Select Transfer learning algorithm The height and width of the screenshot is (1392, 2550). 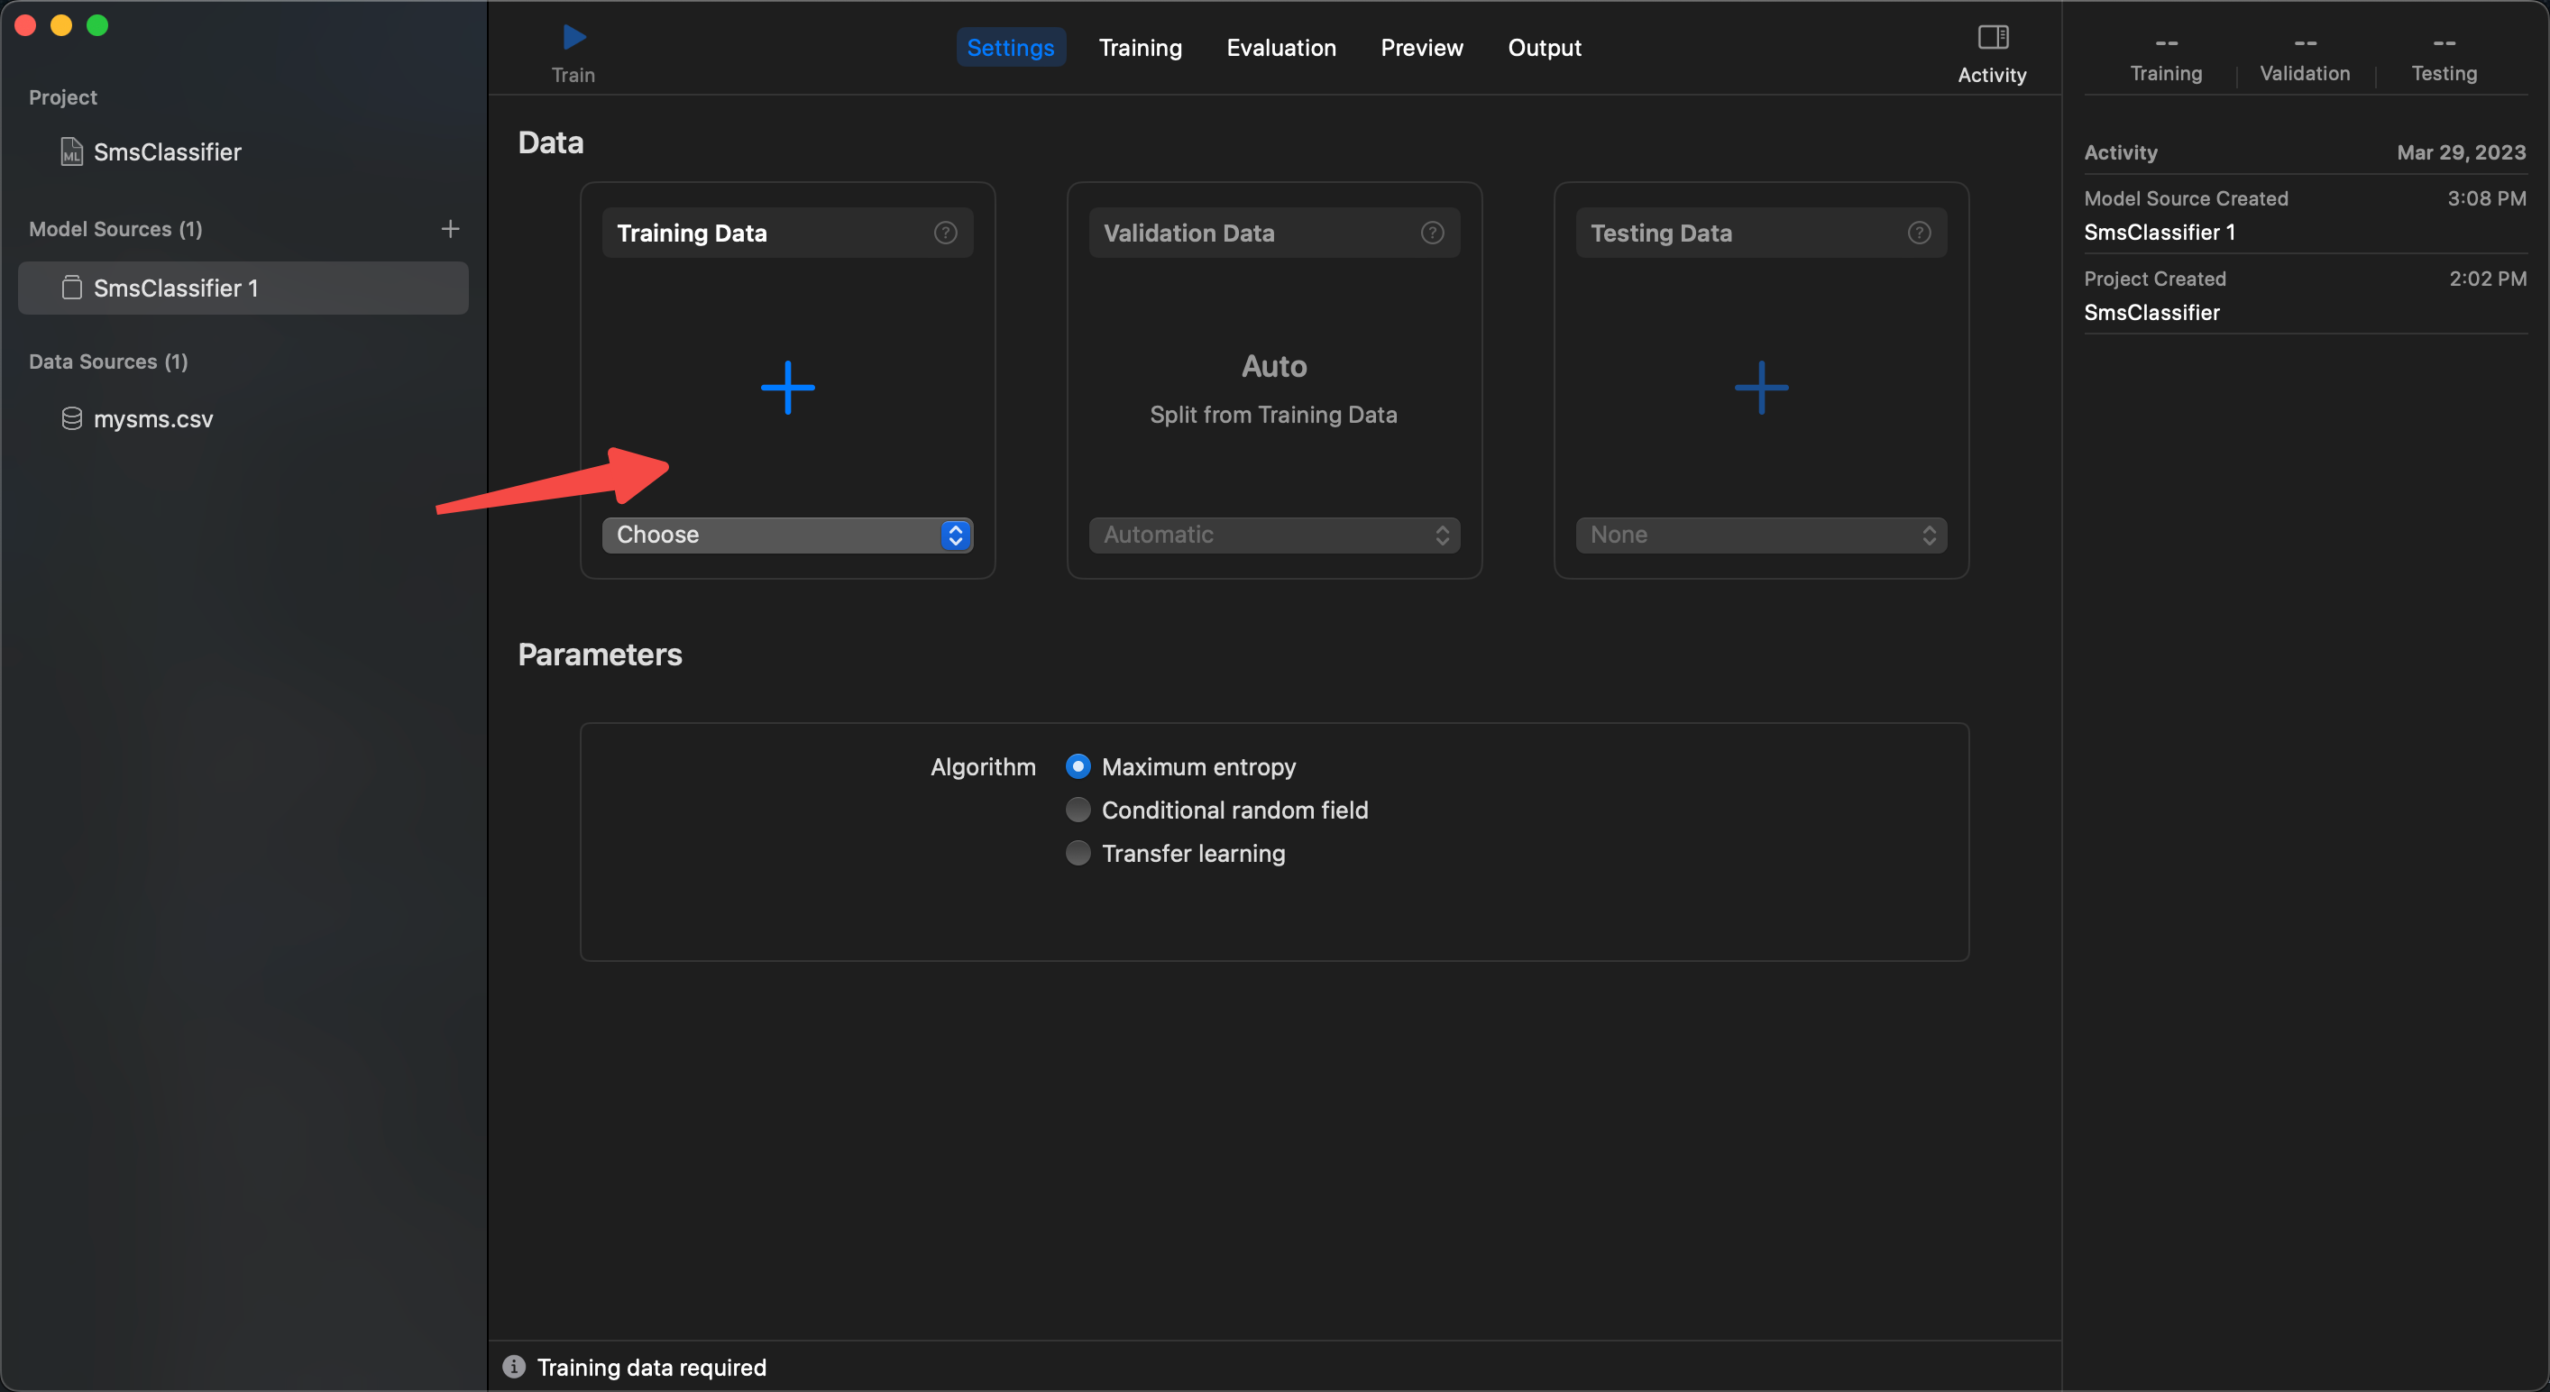click(1078, 853)
